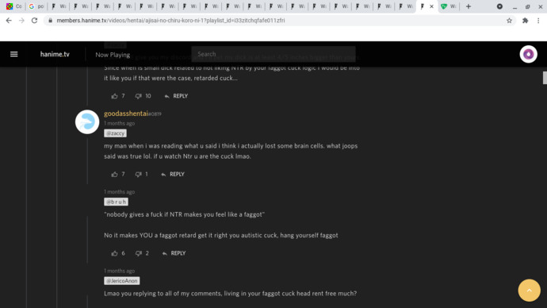Click REPLY on the @bruh comment
The width and height of the screenshot is (547, 308).
coord(178,253)
